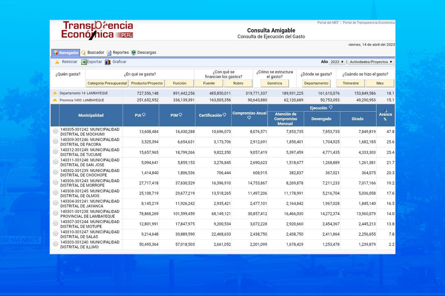Screen dimensions: 445x296
Task: Open the Buscador tab
Action: [x=95, y=53]
